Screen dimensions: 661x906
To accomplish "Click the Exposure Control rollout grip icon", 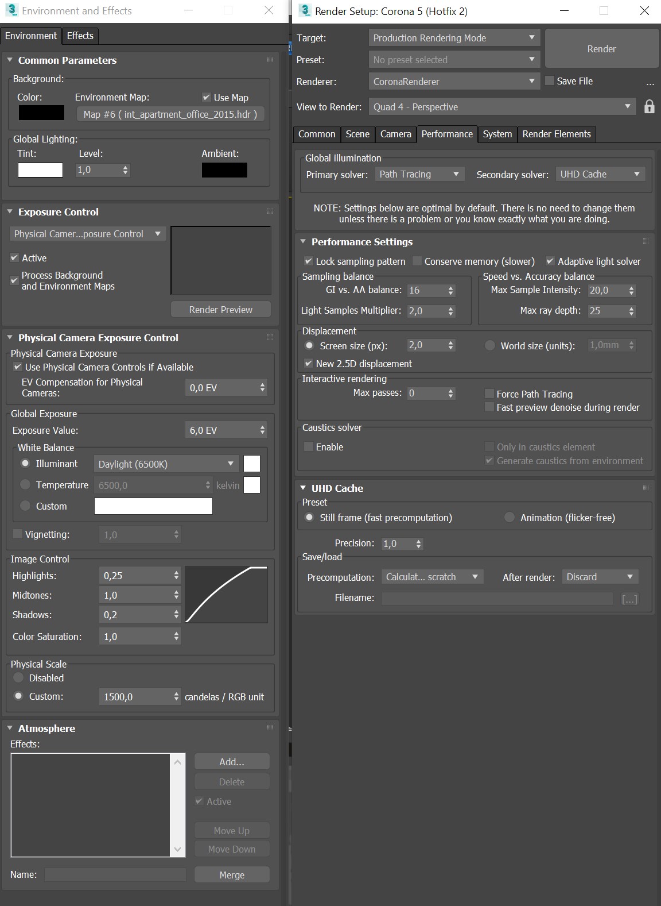I will pyautogui.click(x=270, y=211).
